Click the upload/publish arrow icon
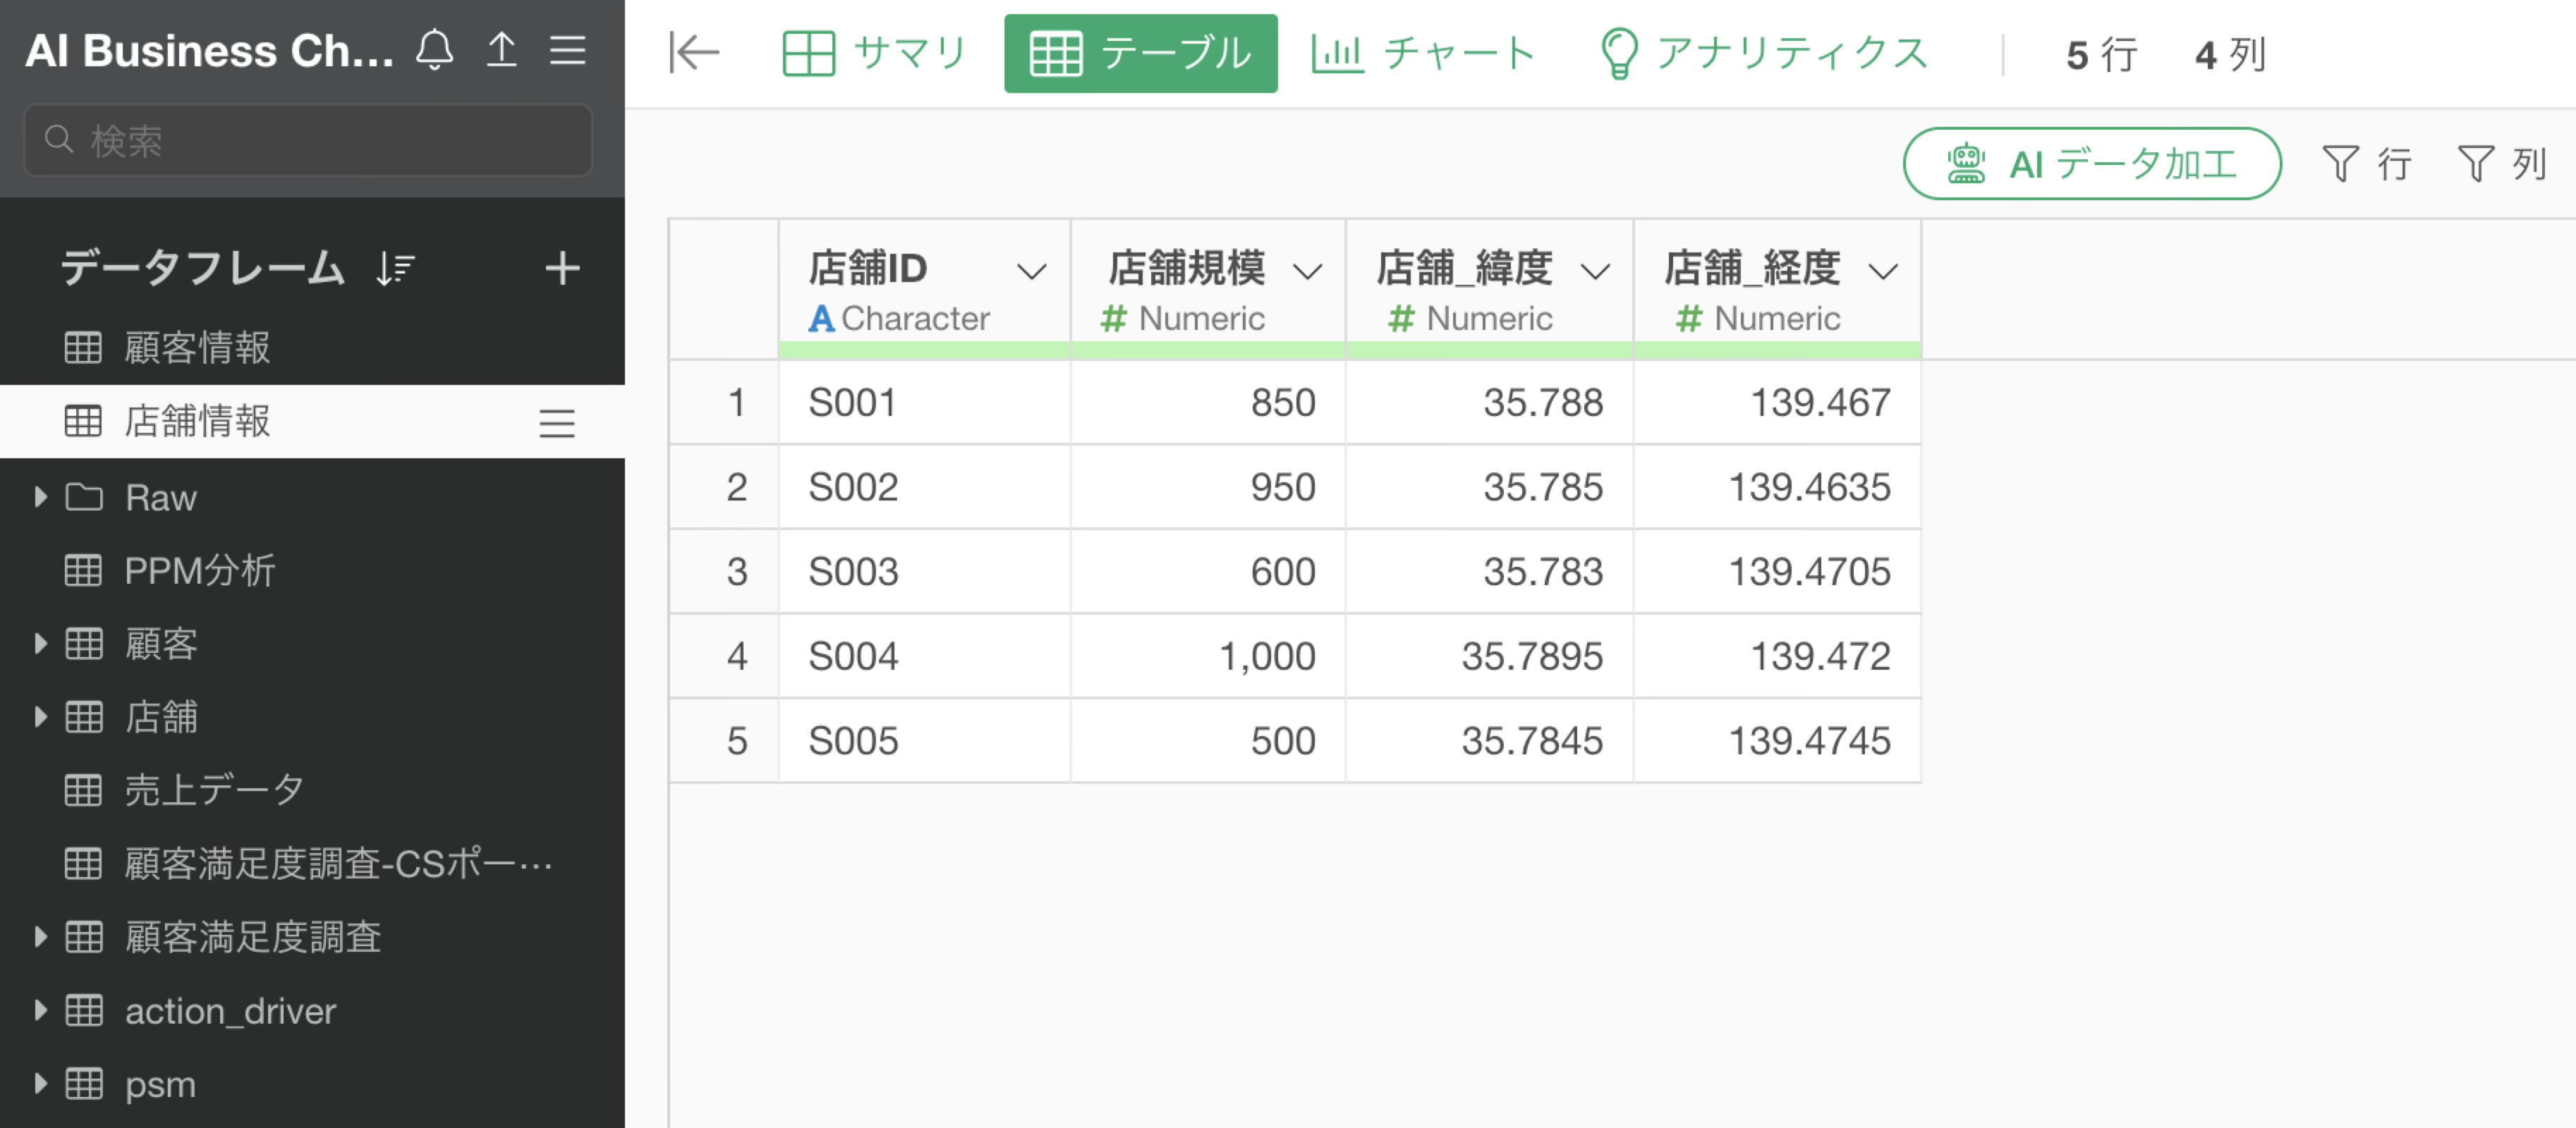 (x=501, y=50)
